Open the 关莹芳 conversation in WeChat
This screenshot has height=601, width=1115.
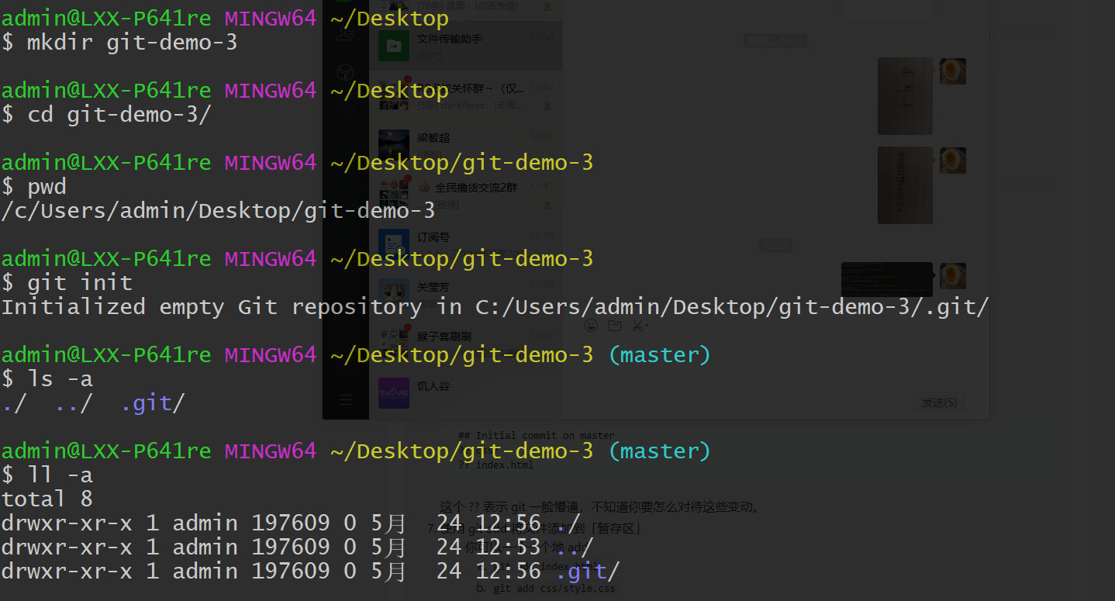[466, 294]
